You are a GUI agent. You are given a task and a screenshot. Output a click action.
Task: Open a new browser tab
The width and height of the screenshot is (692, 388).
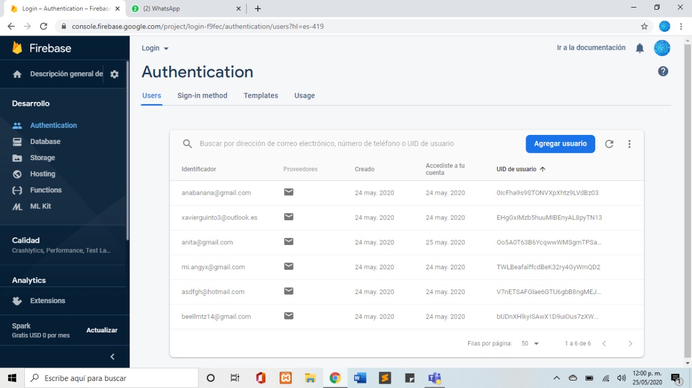pyautogui.click(x=258, y=9)
